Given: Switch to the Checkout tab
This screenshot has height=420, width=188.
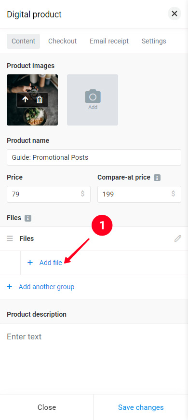Looking at the screenshot, I should 62,41.
